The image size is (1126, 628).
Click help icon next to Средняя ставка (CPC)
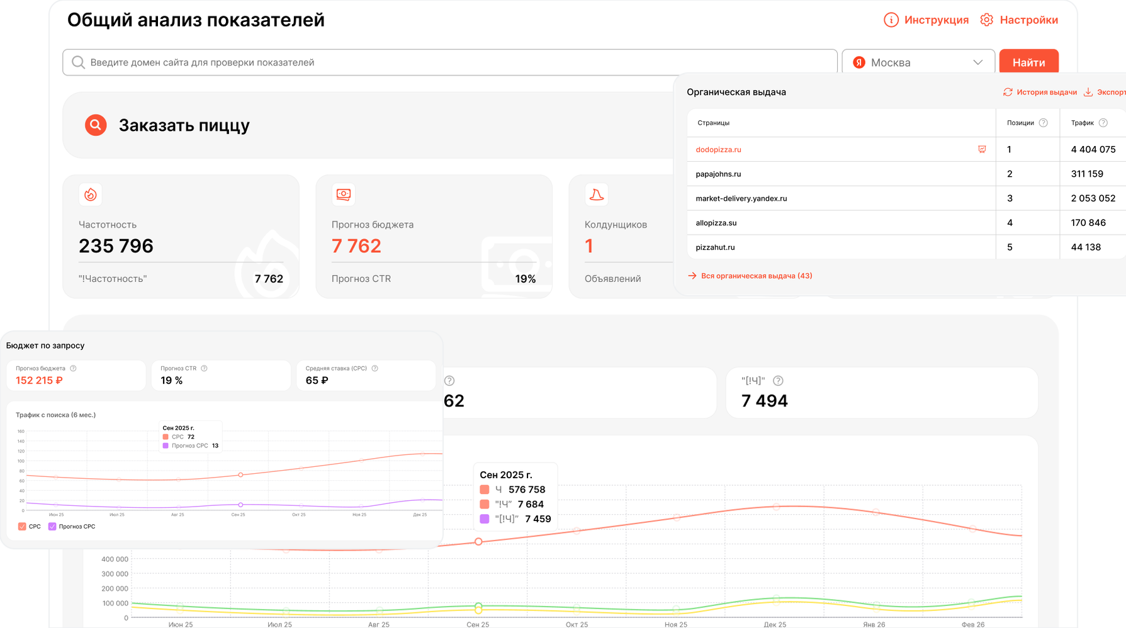coord(374,368)
